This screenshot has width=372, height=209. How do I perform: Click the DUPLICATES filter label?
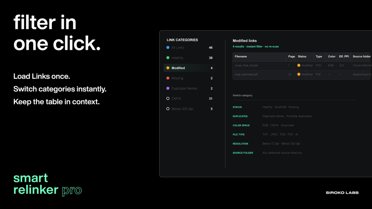pos(240,117)
